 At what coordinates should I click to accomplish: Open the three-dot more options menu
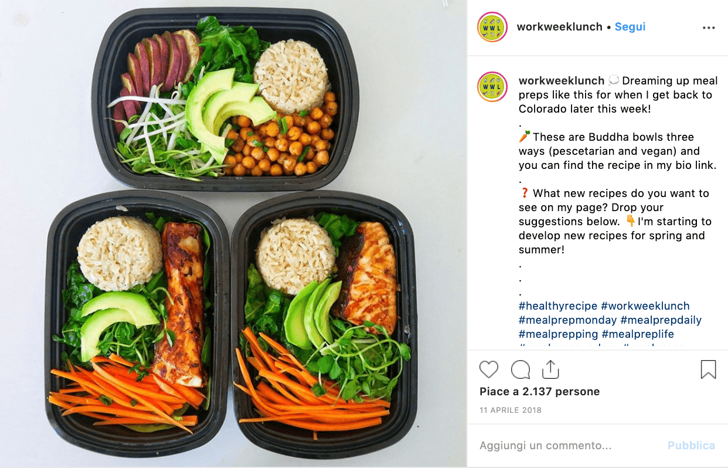click(709, 28)
